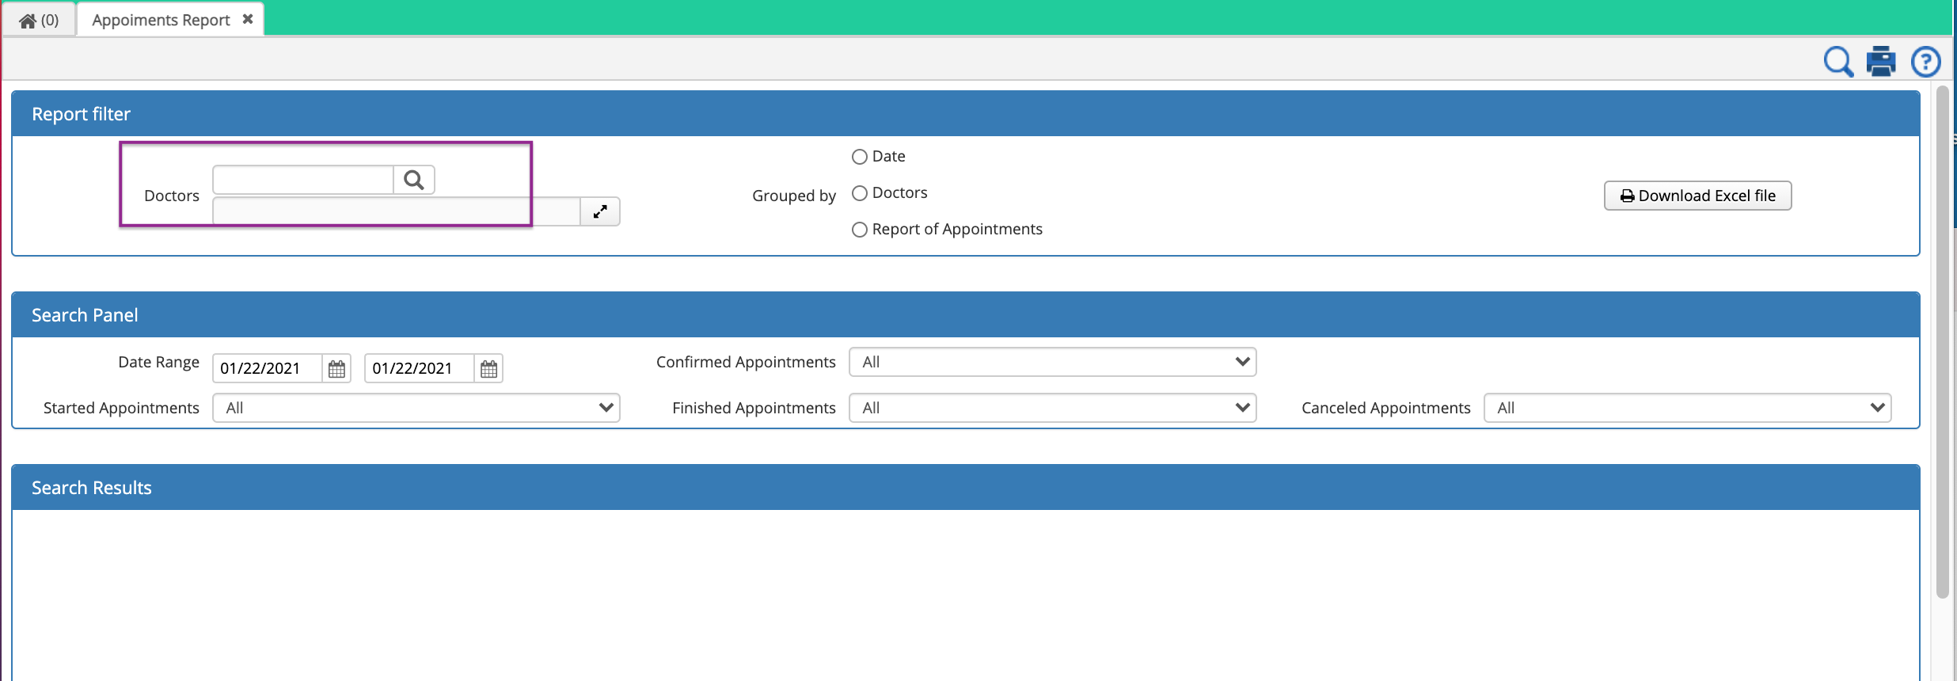Image resolution: width=1957 pixels, height=681 pixels.
Task: Click the Search Panel header
Action: click(966, 314)
